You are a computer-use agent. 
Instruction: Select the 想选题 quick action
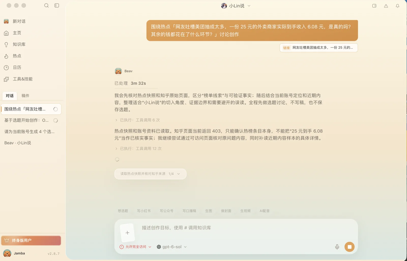(123, 211)
